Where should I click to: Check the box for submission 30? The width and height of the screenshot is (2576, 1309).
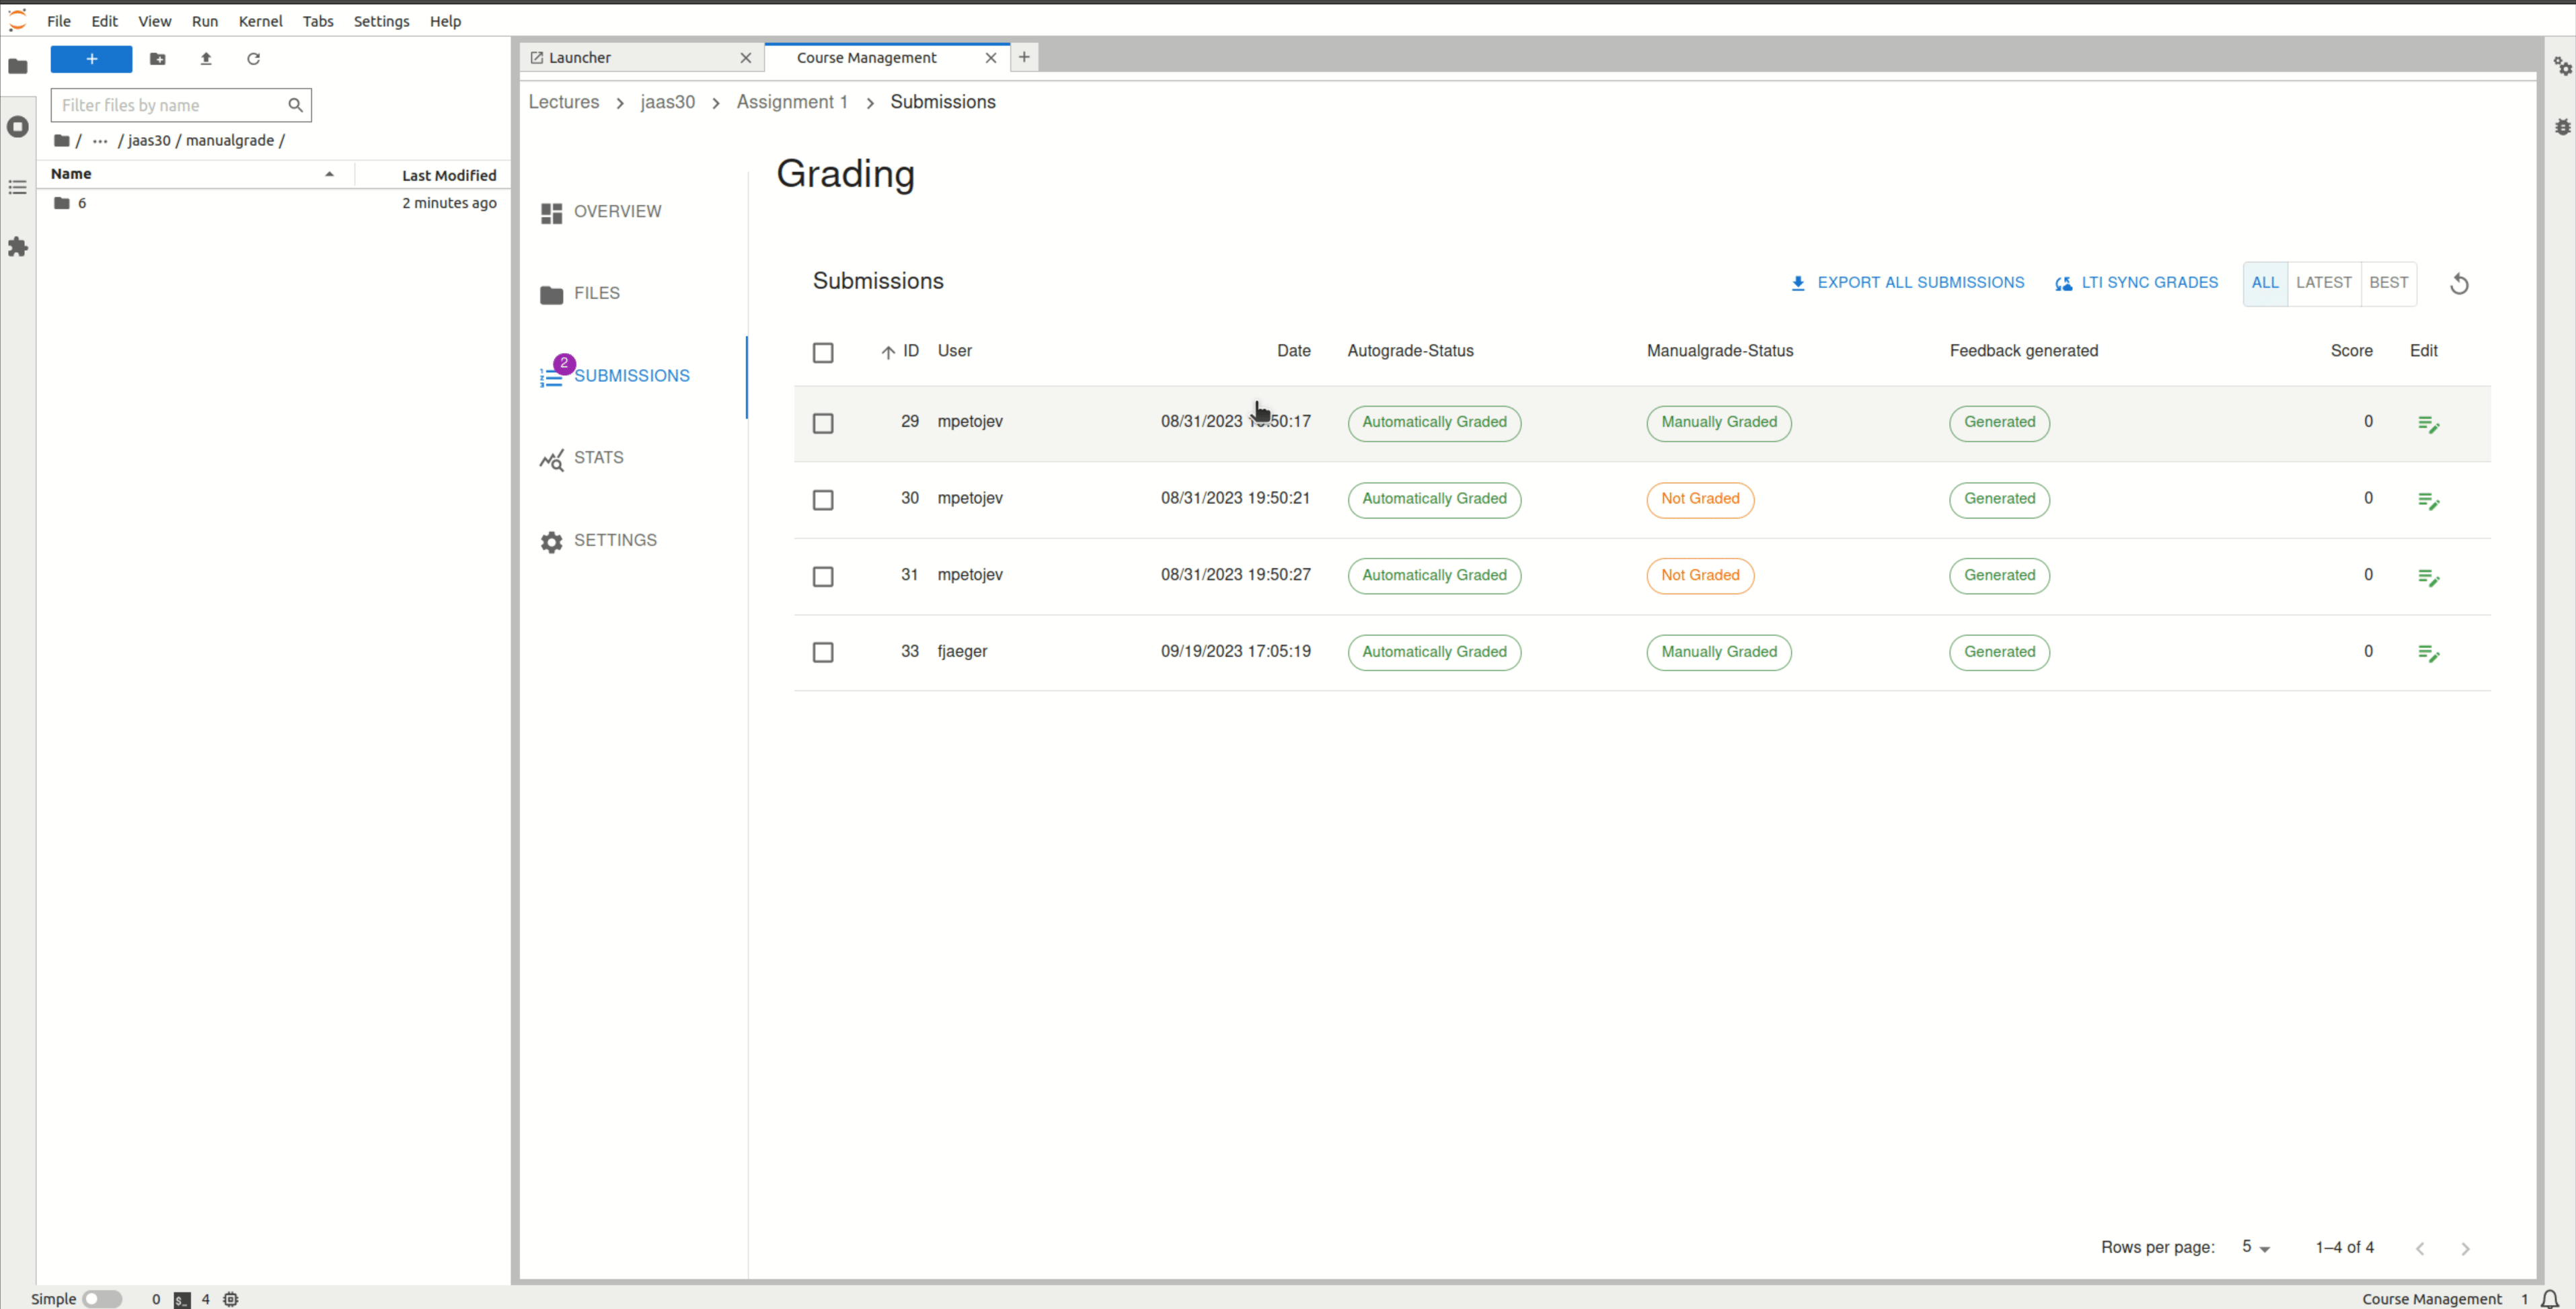click(x=823, y=501)
